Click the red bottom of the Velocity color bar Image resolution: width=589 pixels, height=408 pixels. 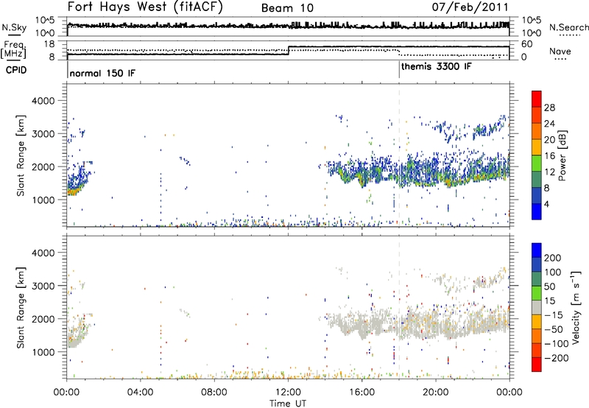(537, 365)
